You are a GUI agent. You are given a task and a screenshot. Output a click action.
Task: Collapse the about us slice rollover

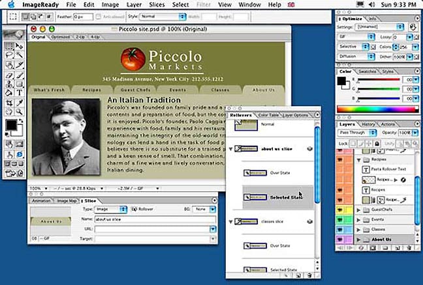click(x=231, y=149)
